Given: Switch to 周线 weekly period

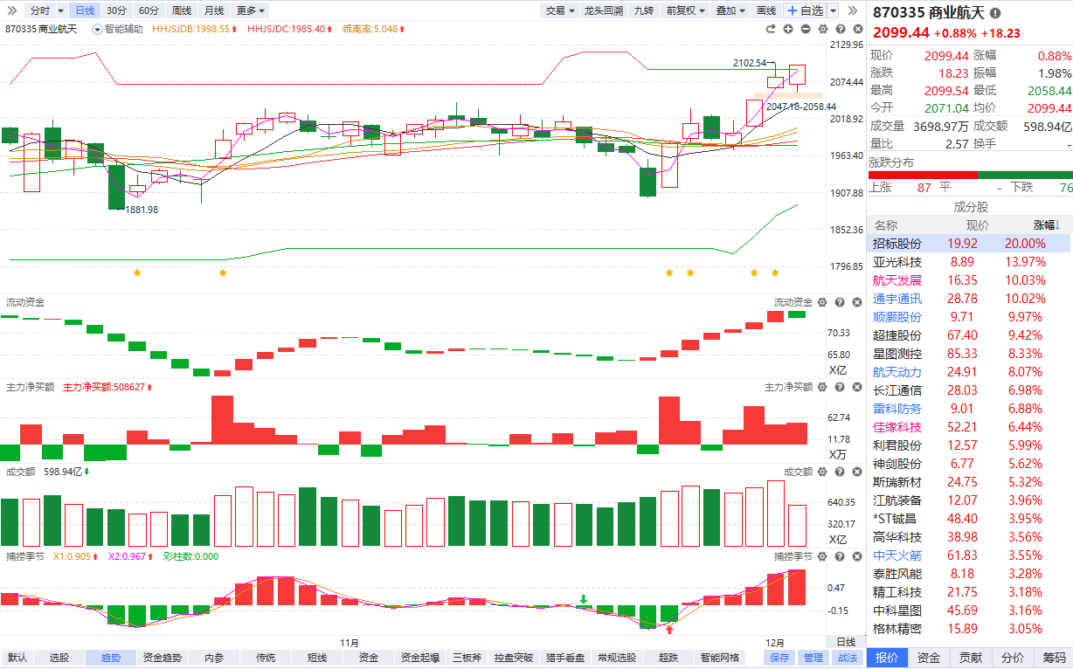Looking at the screenshot, I should [x=182, y=10].
